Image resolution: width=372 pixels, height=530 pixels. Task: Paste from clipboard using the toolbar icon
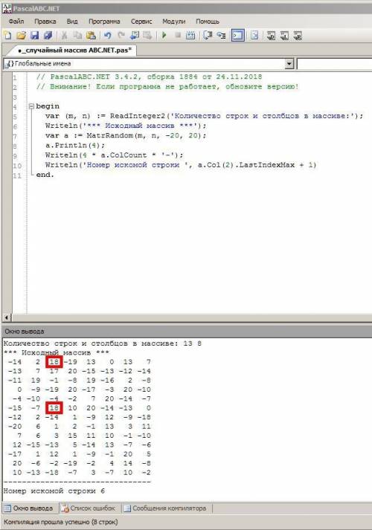pyautogui.click(x=91, y=36)
